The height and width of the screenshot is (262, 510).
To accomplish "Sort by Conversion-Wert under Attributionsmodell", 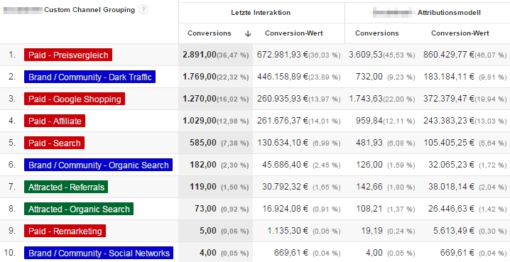I will [460, 33].
